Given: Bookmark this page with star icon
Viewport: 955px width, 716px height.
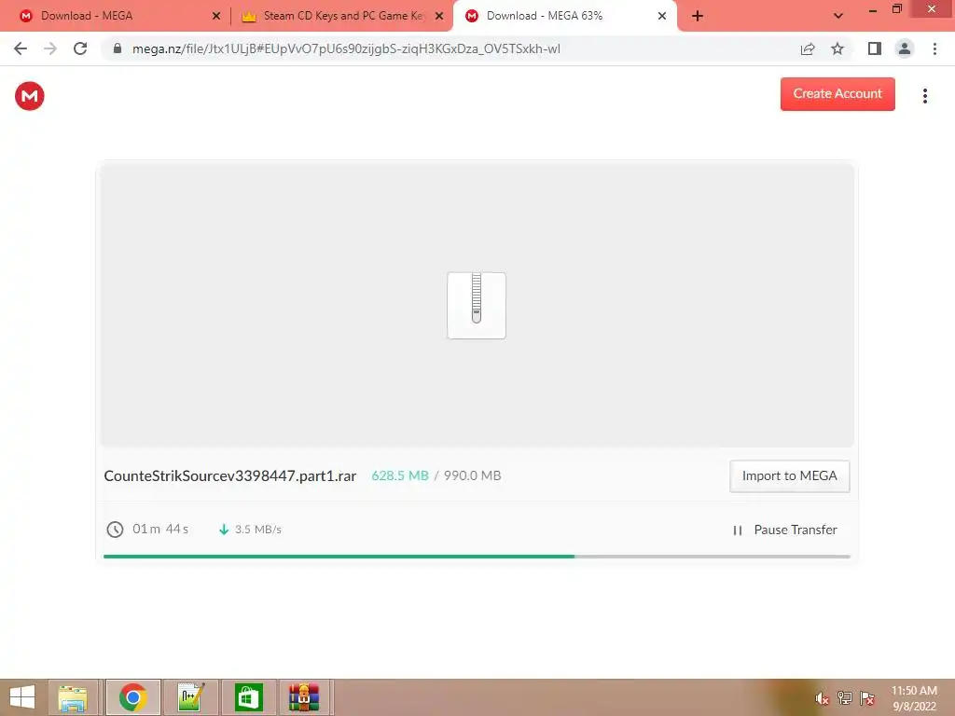Looking at the screenshot, I should tap(837, 48).
